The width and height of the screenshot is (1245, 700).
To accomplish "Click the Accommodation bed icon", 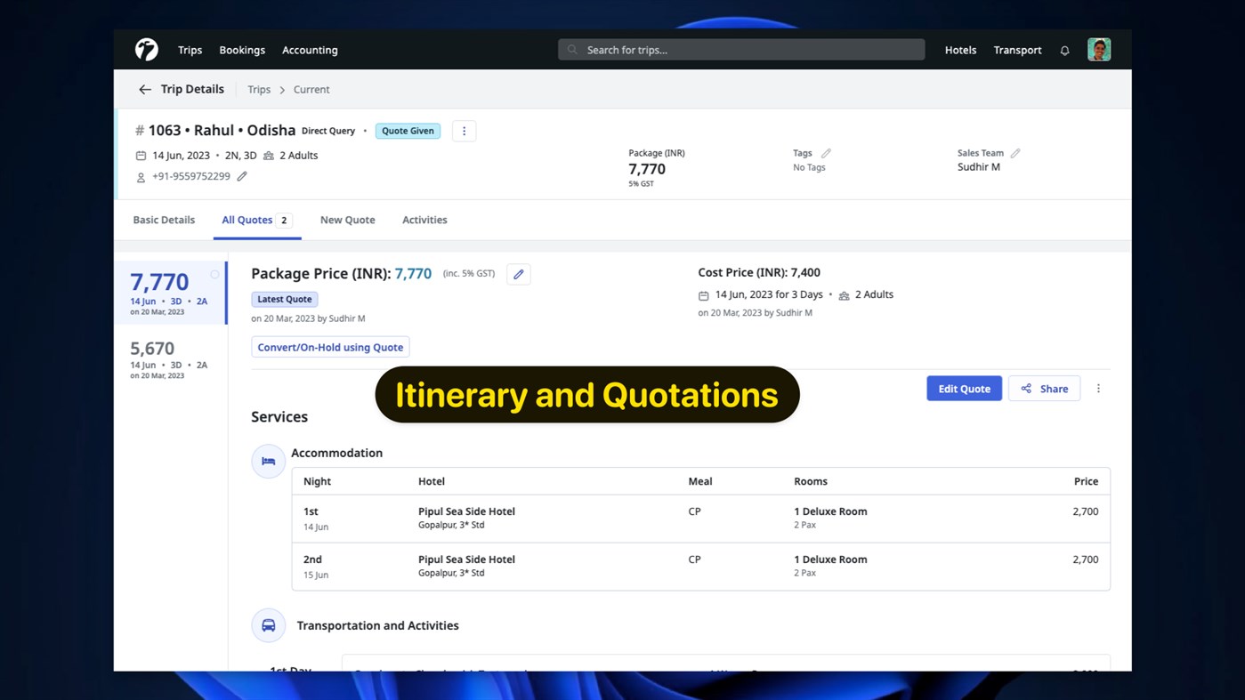I will (268, 462).
